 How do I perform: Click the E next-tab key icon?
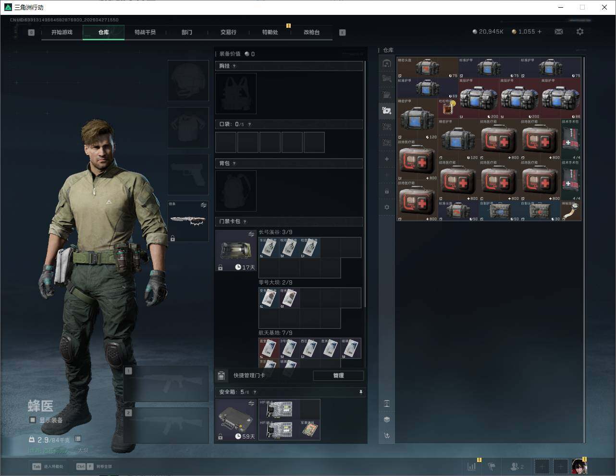343,33
